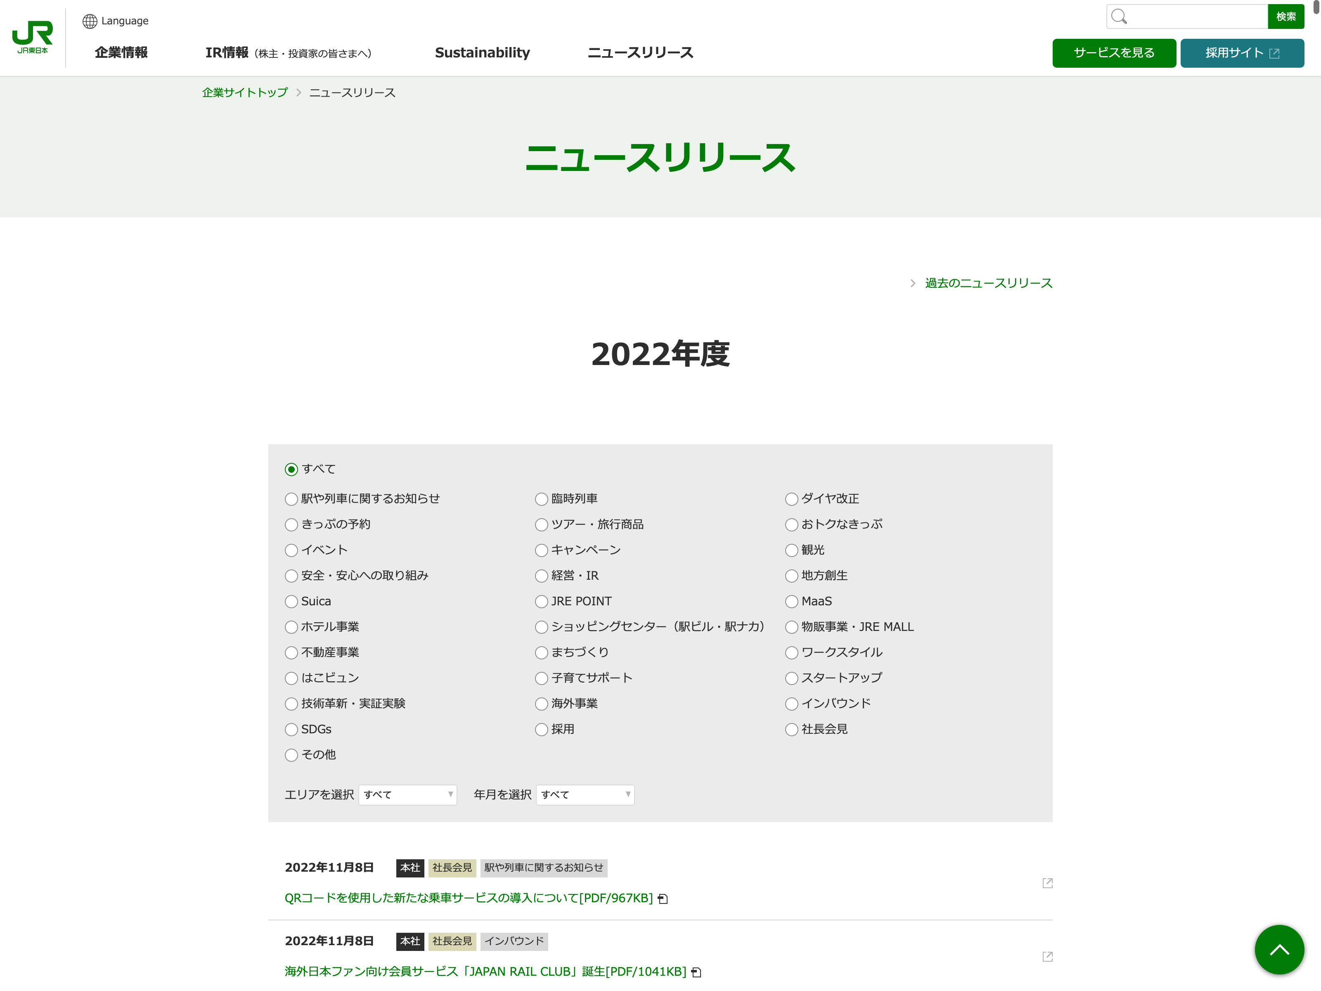Viewport: 1321px width, 991px height.
Task: Open the 企業情報 menu item
Action: point(121,52)
